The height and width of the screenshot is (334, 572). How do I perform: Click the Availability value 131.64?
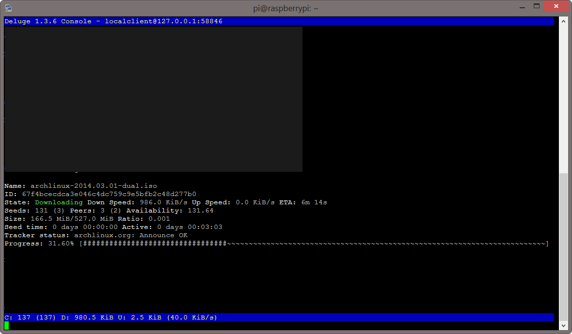tap(201, 211)
